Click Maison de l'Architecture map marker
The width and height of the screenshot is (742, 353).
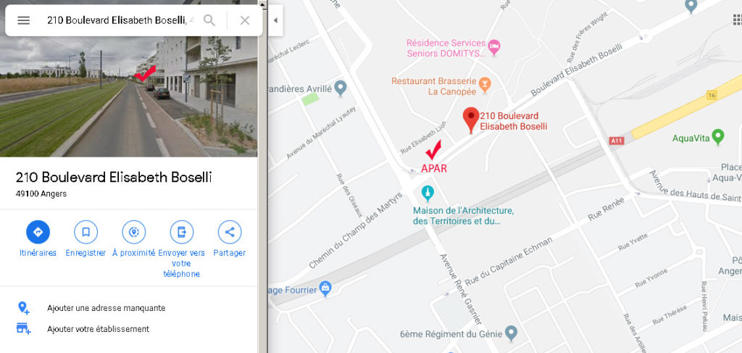(x=428, y=193)
